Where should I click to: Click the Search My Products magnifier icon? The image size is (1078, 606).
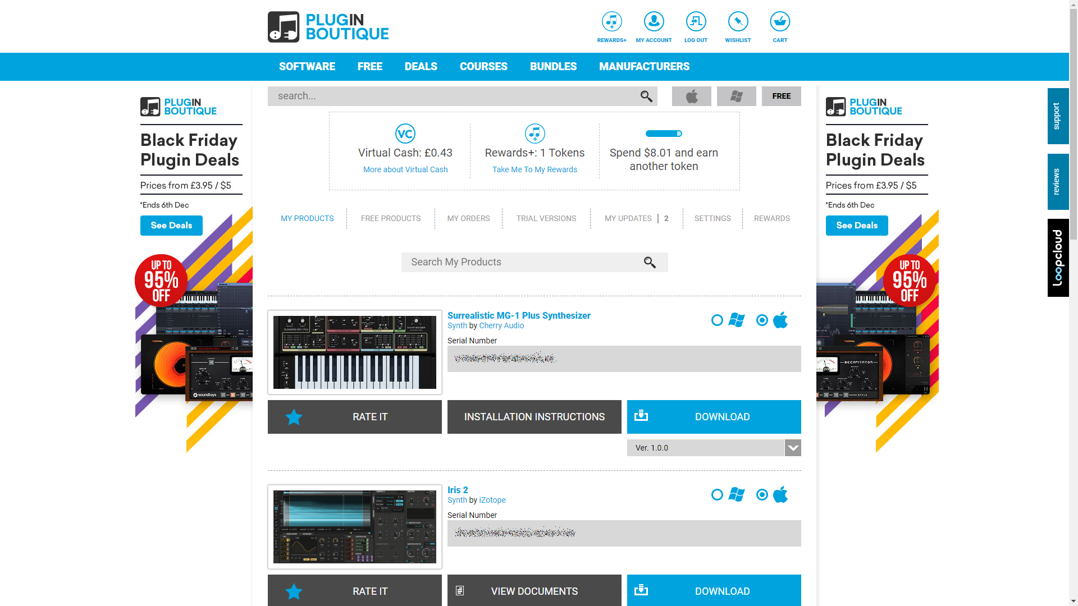[650, 262]
